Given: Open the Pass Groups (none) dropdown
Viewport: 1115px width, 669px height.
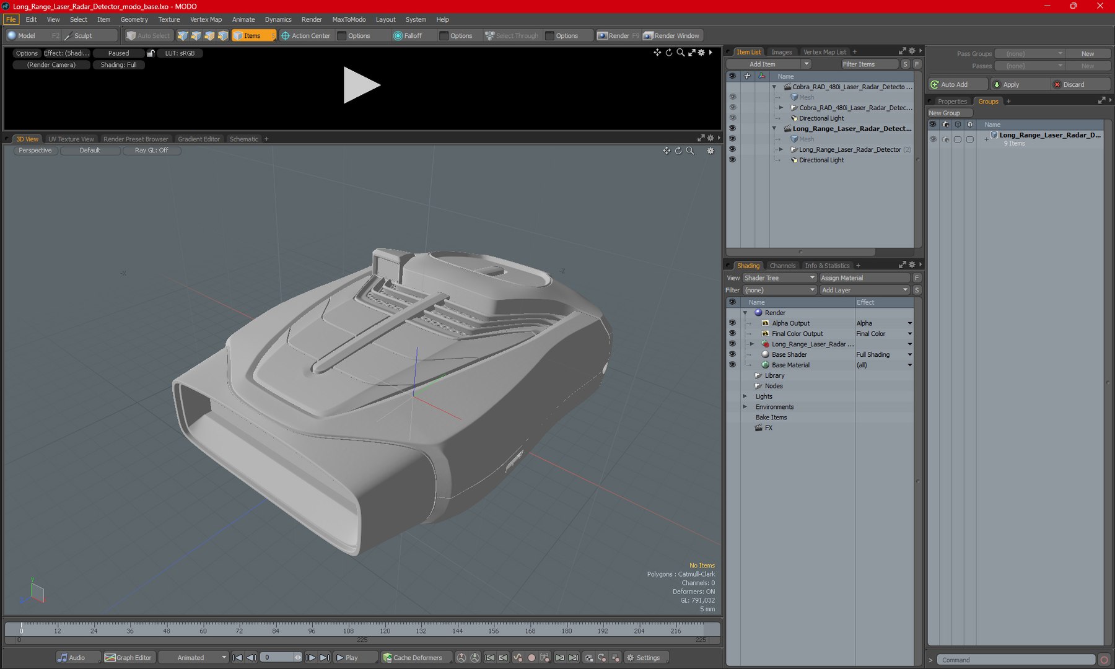Looking at the screenshot, I should [x=1030, y=54].
